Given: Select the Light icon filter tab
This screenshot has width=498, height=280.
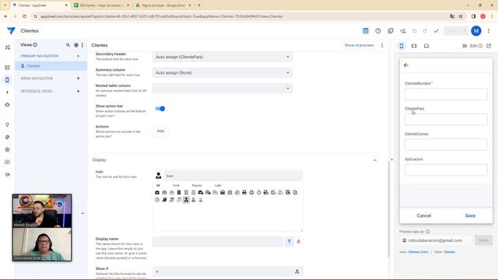Looking at the screenshot, I should pos(218,185).
